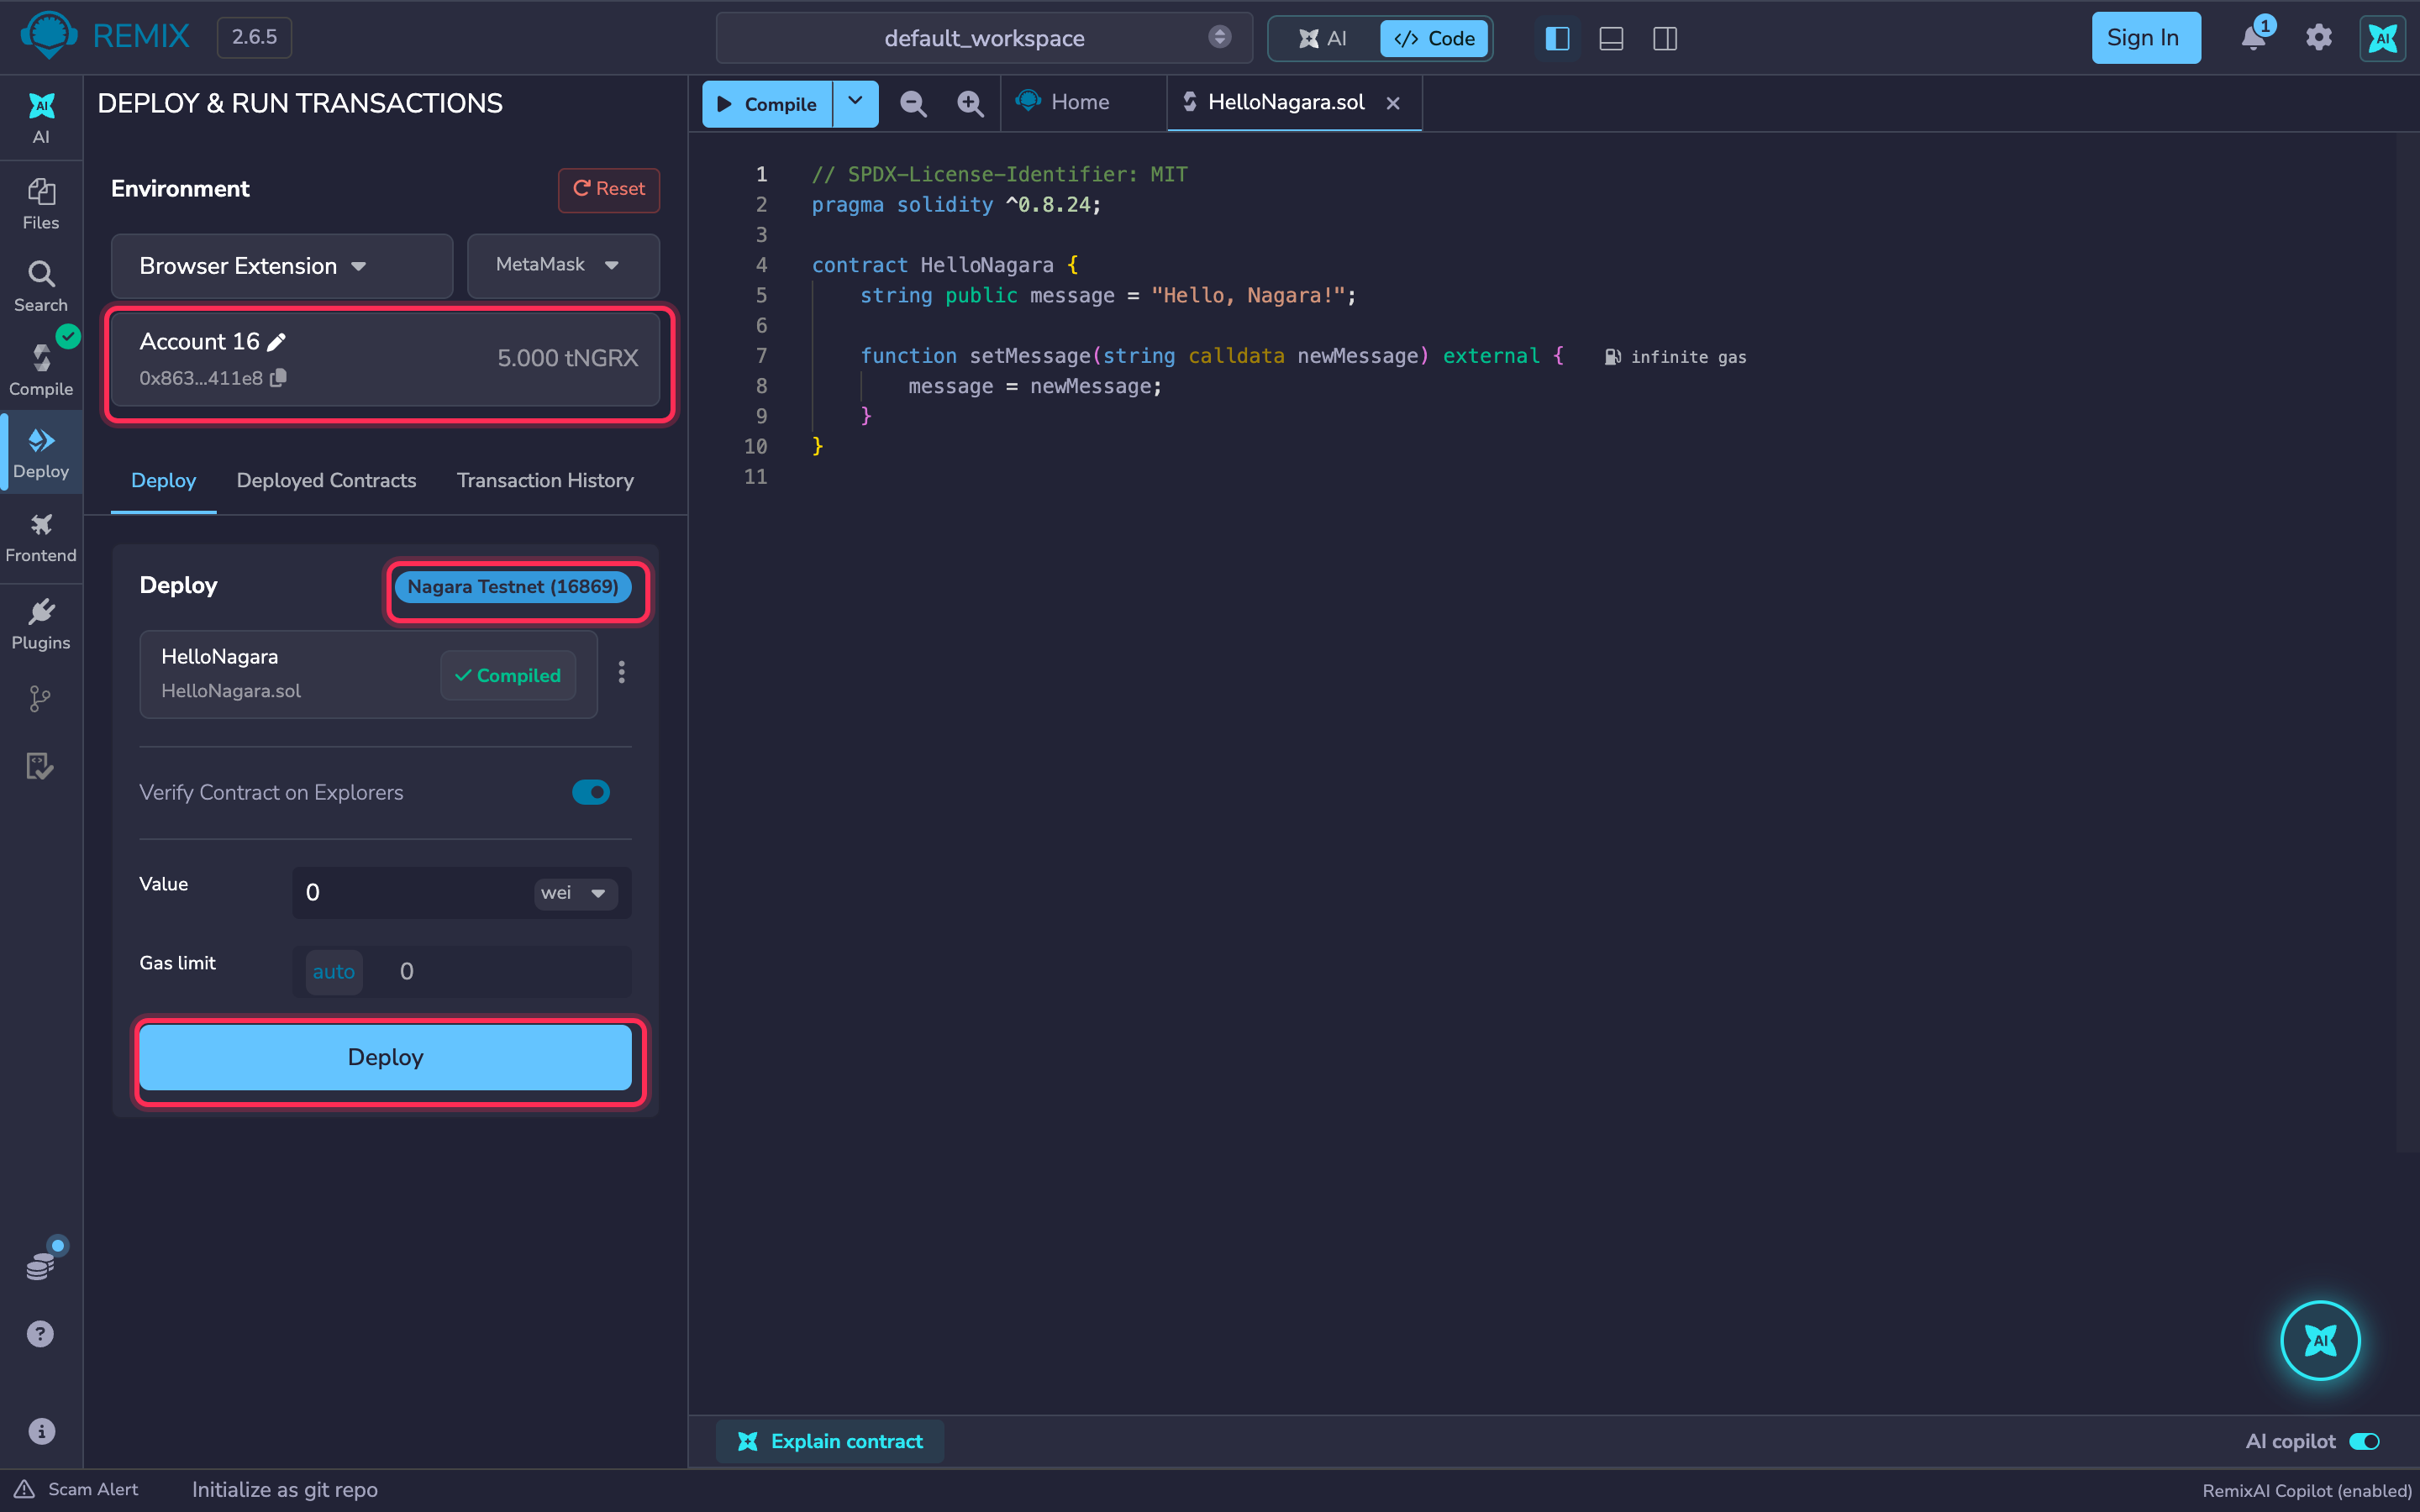Toggle AI copilot switch
The width and height of the screenshot is (2420, 1512).
tap(2365, 1441)
